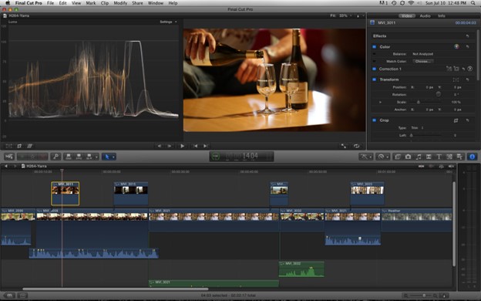Select the Heather clip in timeline
481x301 pixels.
(x=416, y=220)
